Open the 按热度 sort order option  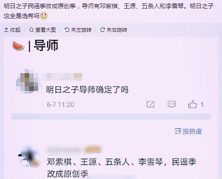[x=189, y=131]
